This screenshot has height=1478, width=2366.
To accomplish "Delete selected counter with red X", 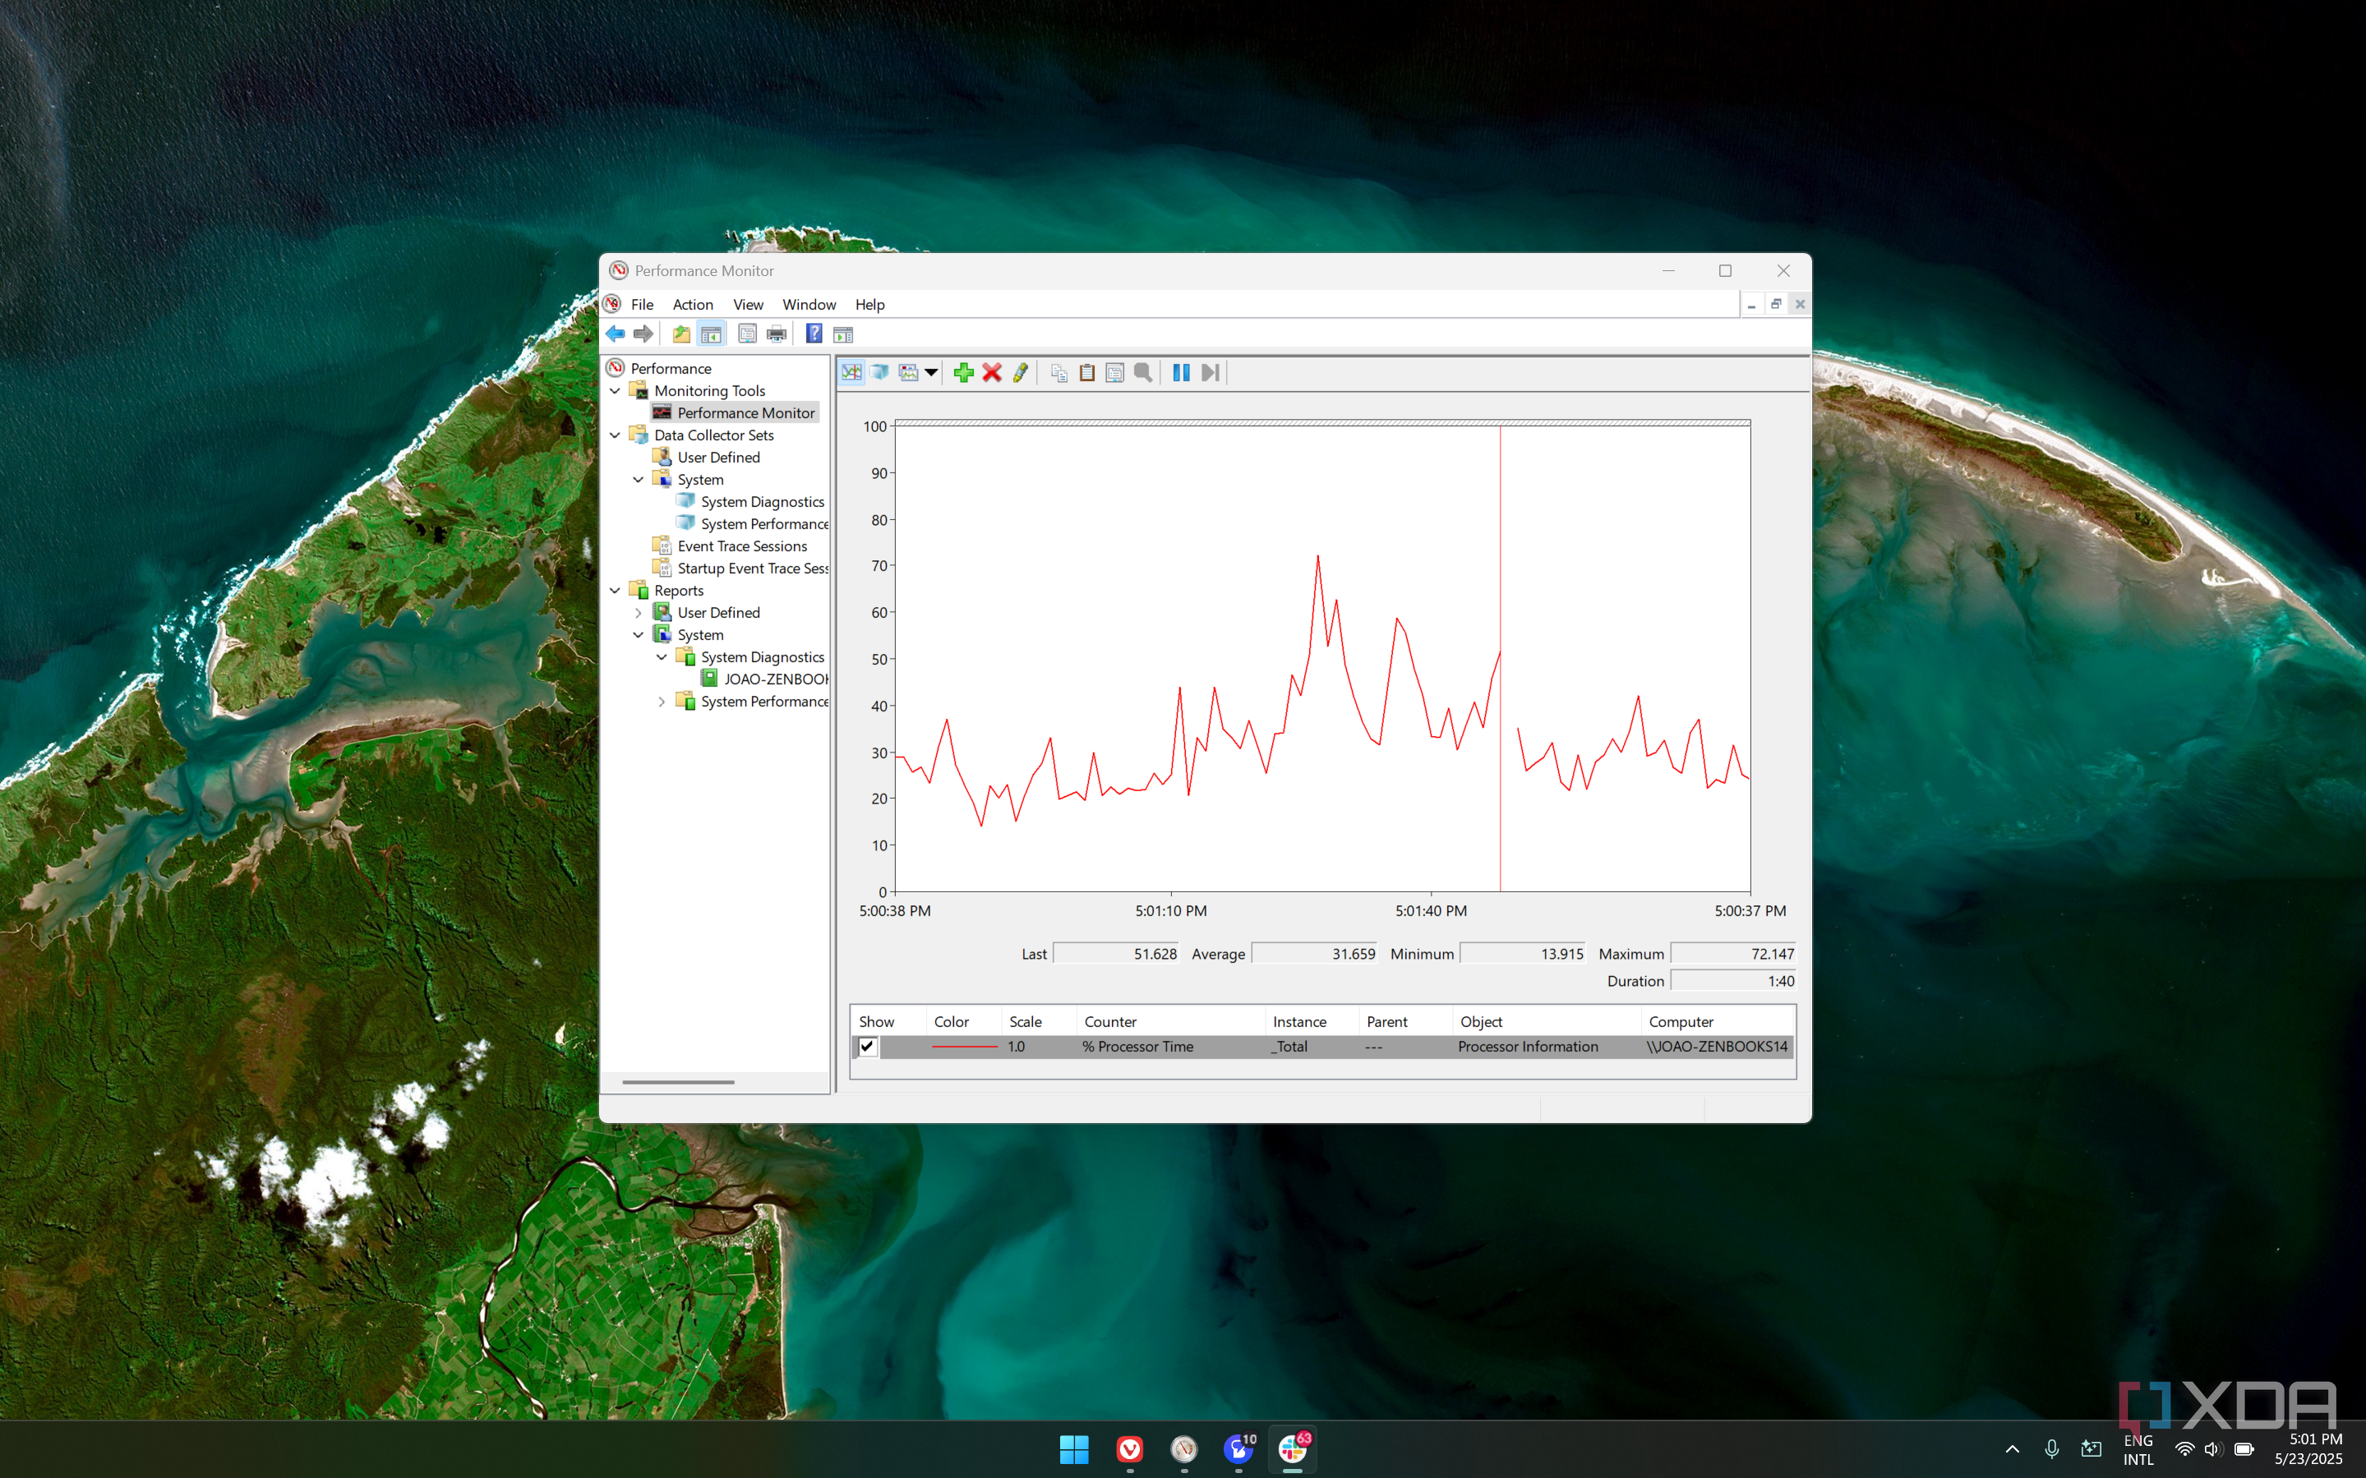I will pyautogui.click(x=991, y=372).
